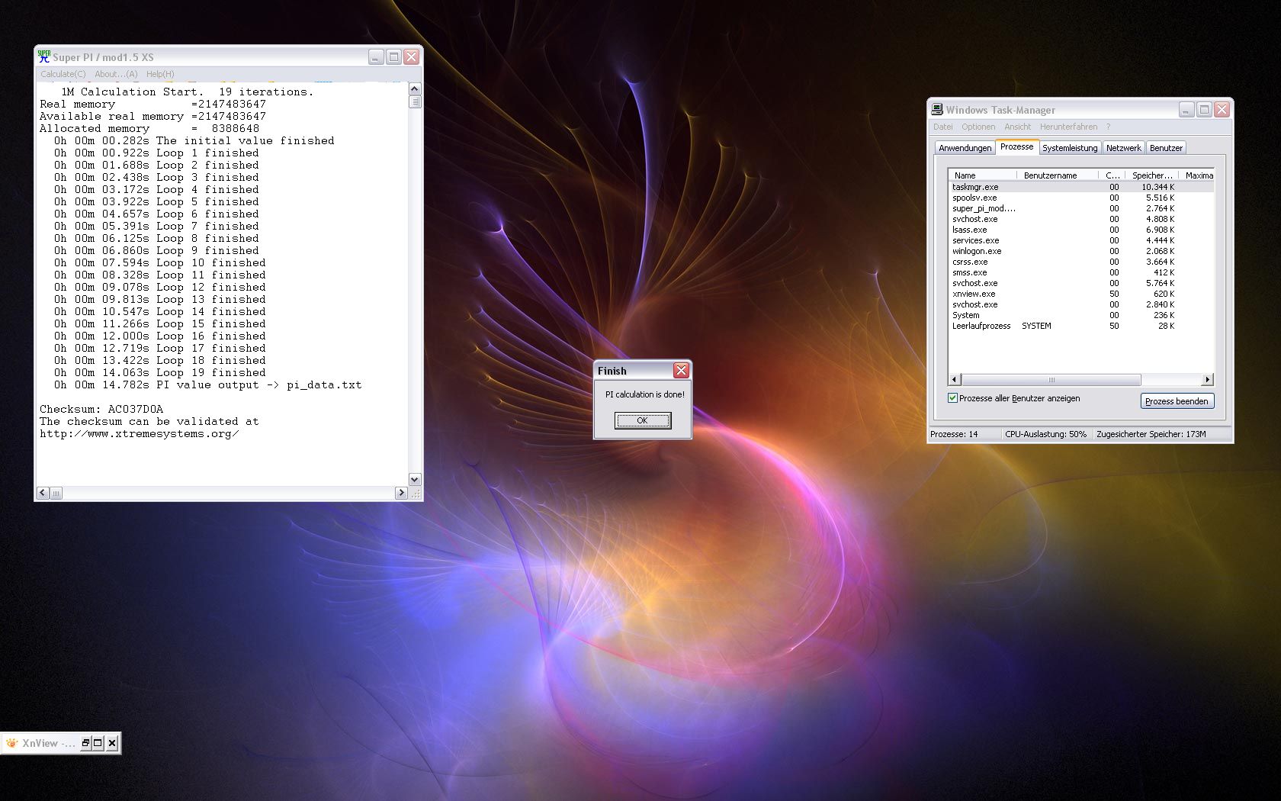
Task: Open the Herunterfahren menu in Task-Manager
Action: pos(1068,127)
